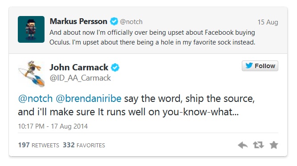Open Markus Persson pixel avatar
Screen dimensions: 297x166
31,29
